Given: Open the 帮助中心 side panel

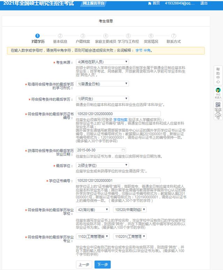Looking at the screenshot, I should (218, 76).
